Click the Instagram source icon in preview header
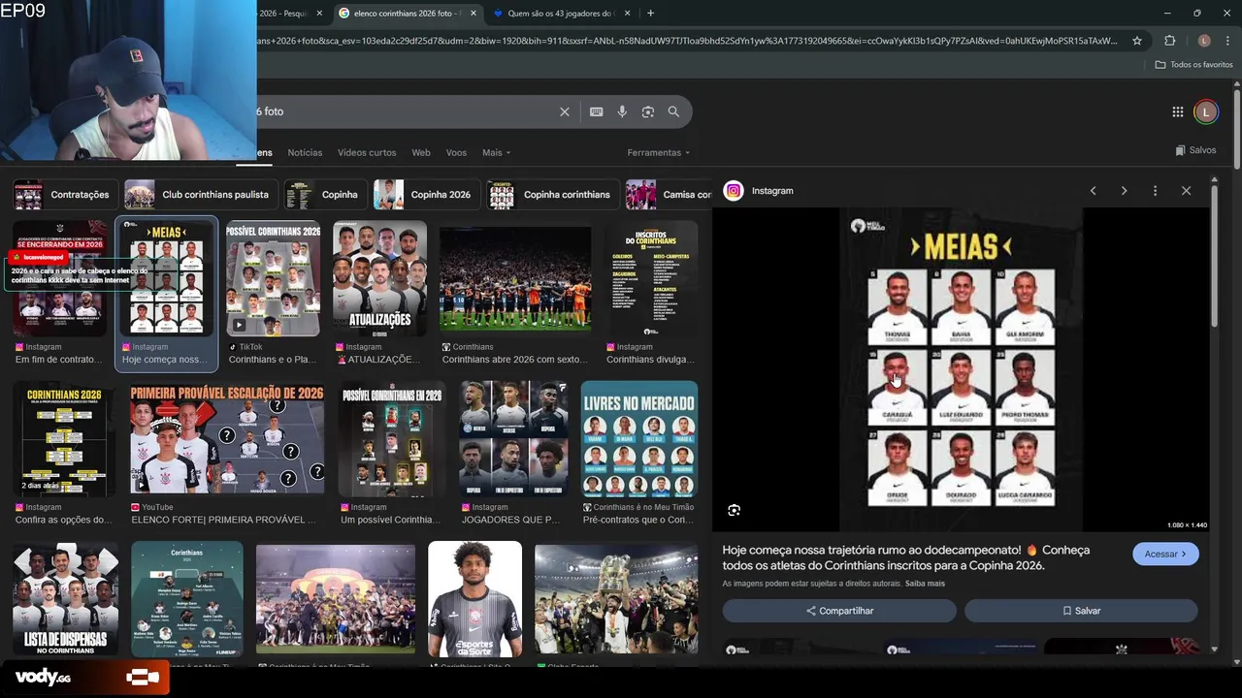The width and height of the screenshot is (1242, 698). [734, 191]
